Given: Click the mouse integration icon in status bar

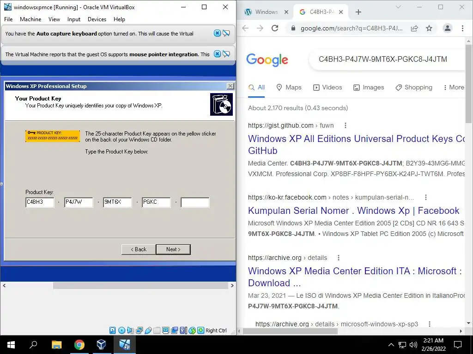Looking at the screenshot, I should [192, 330].
